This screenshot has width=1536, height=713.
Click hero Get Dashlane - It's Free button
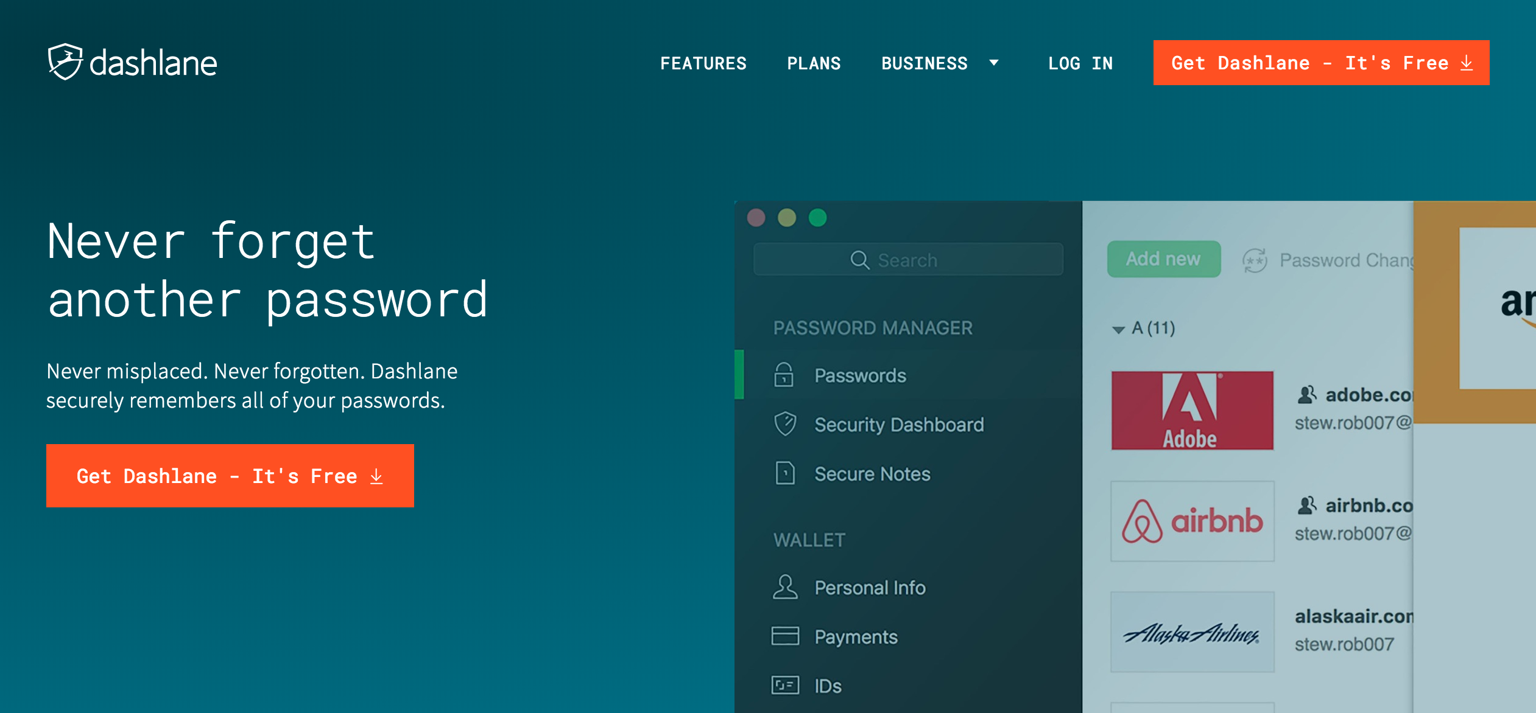tap(230, 476)
